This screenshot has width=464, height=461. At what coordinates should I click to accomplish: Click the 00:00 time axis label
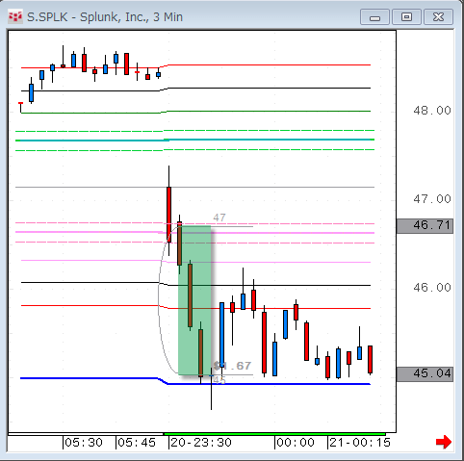point(296,443)
